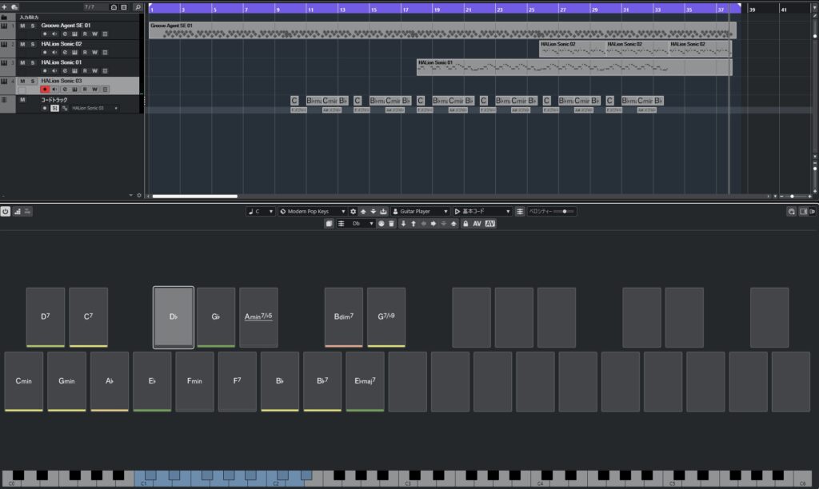Image resolution: width=819 pixels, height=489 pixels.
Task: Select the コードトラック chord track
Action: [54, 100]
